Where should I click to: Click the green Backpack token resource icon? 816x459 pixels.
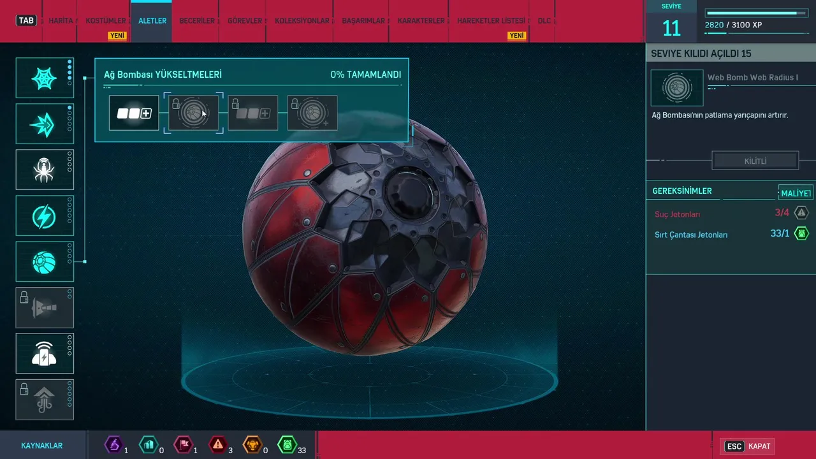[288, 444]
